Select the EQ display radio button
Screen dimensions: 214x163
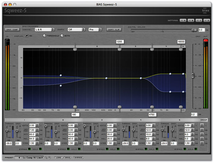coord(27,36)
